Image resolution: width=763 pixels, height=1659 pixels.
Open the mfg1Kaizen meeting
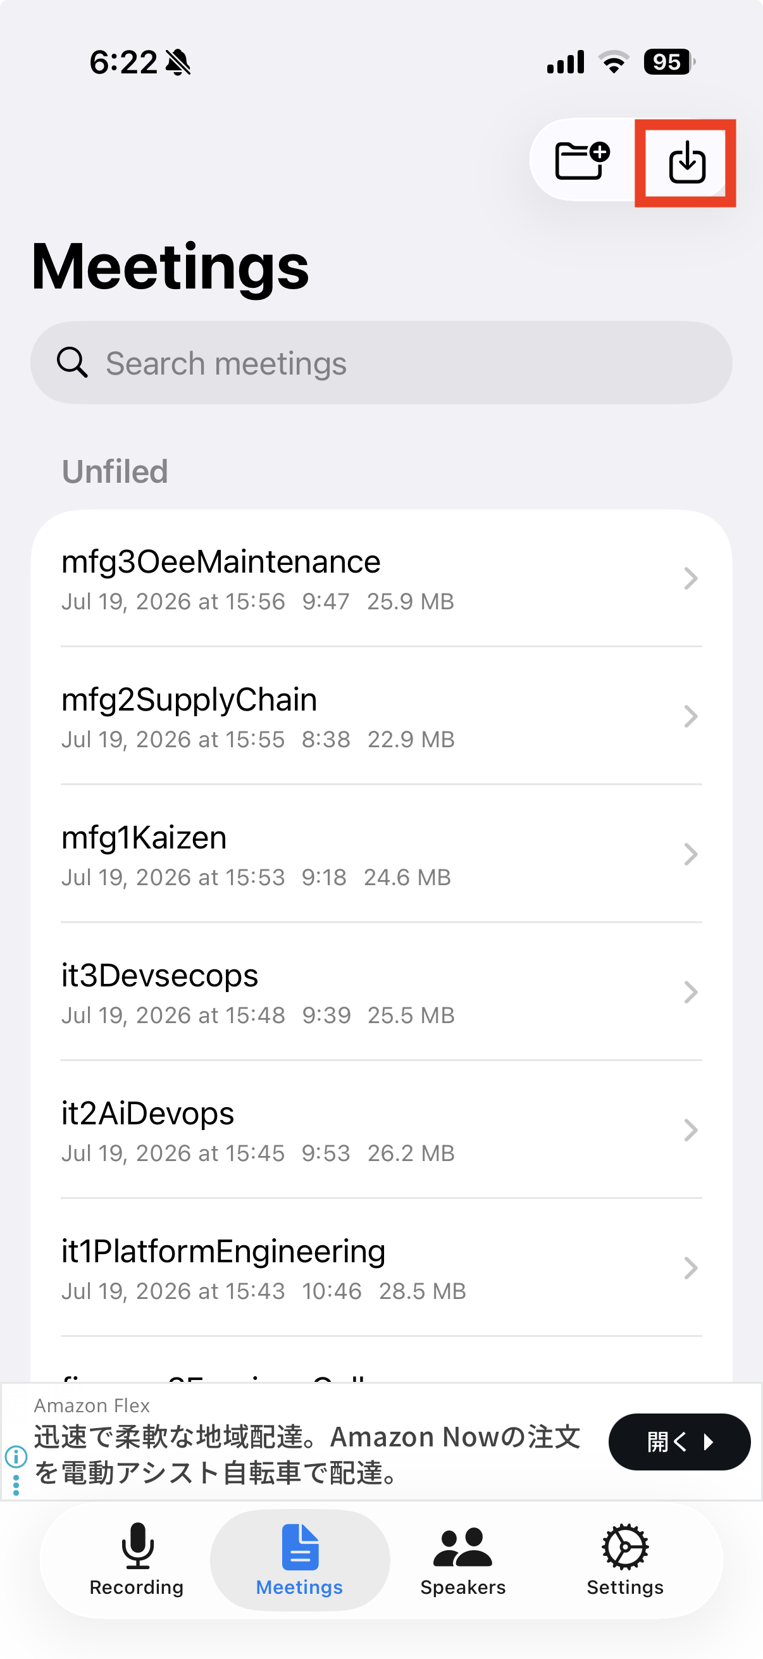point(381,854)
